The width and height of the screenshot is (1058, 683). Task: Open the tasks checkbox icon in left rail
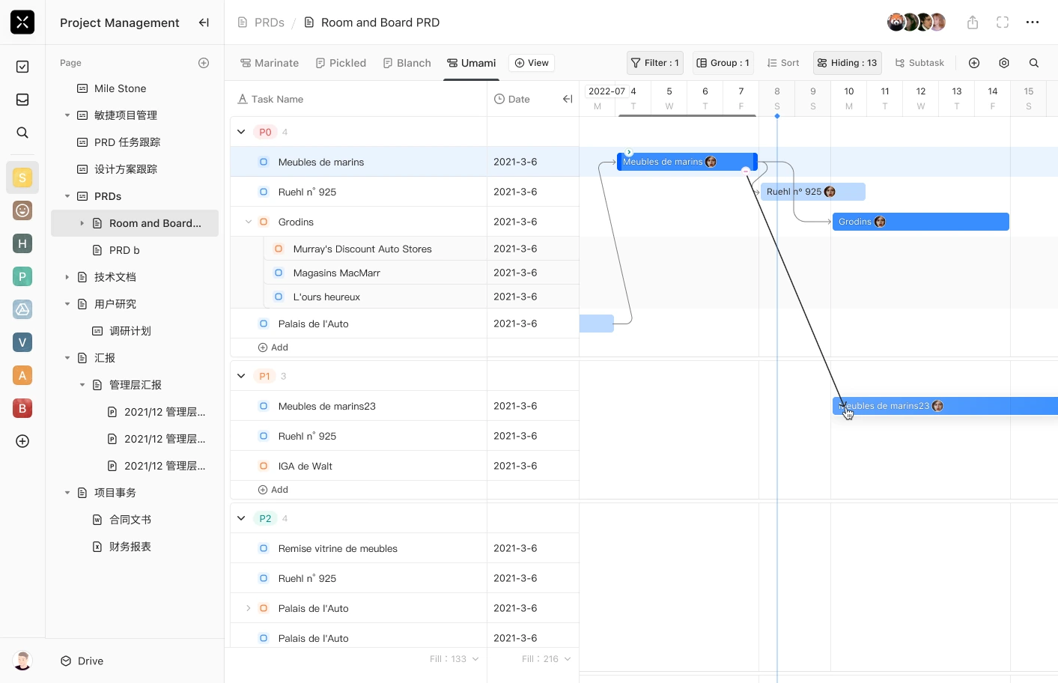pyautogui.click(x=22, y=67)
